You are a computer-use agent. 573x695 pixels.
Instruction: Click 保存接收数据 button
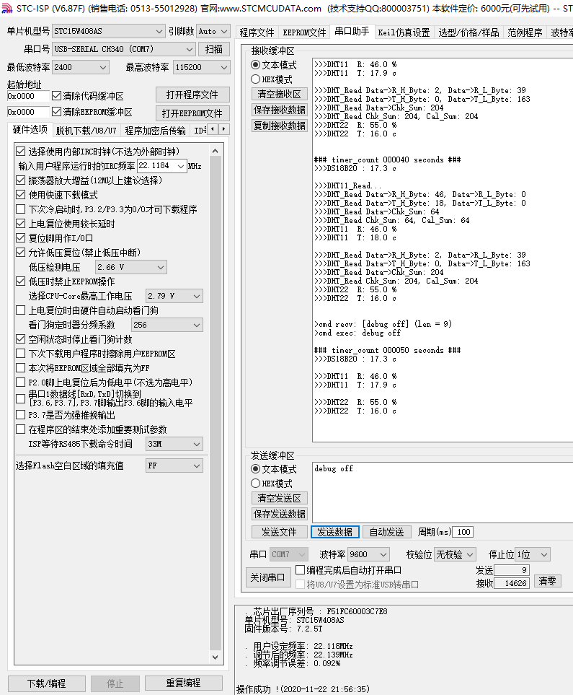click(280, 110)
